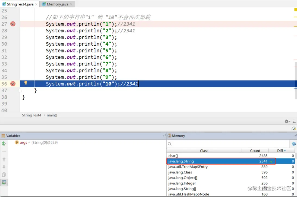Click the Memory panel icon
This screenshot has width=297, height=197.
pyautogui.click(x=169, y=136)
